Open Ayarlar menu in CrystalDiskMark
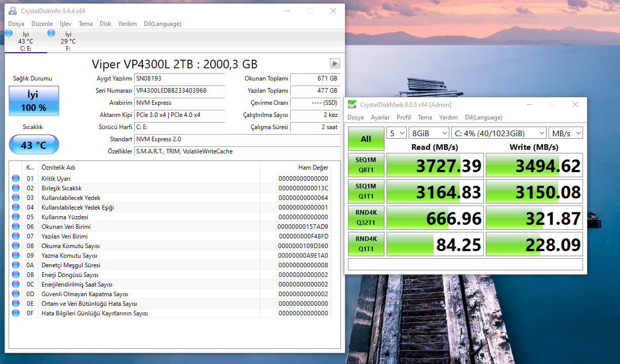The height and width of the screenshot is (364, 620). click(380, 117)
